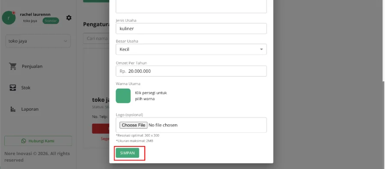
Task: Focus the Jenis Usaha text field
Action: click(191, 29)
